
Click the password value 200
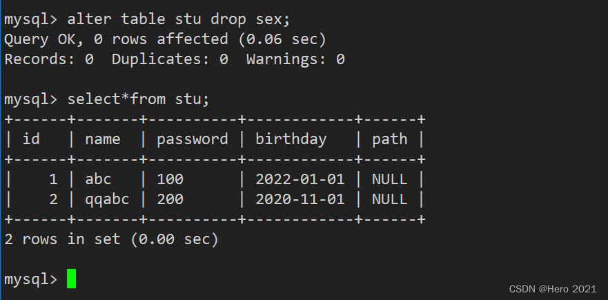click(170, 199)
